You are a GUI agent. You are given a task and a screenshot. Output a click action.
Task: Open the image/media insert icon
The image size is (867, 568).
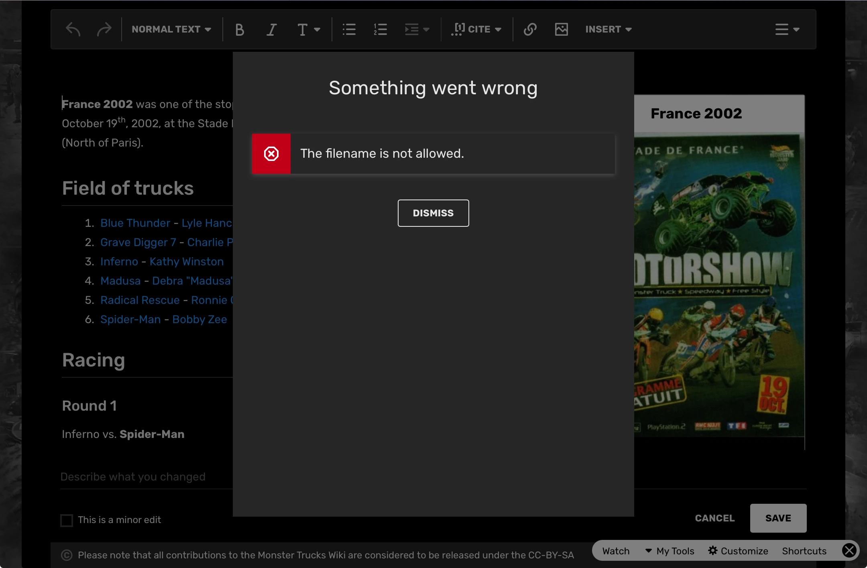tap(561, 29)
